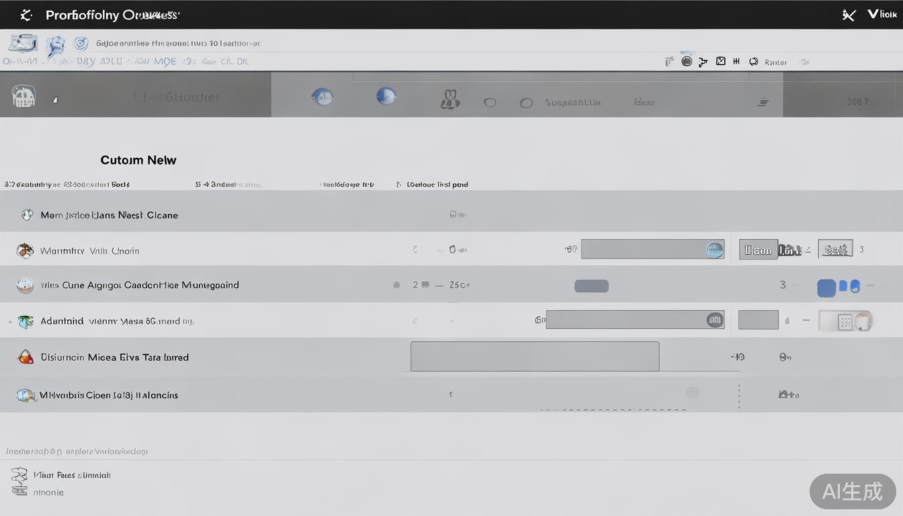
Task: Open the red bag icon for 'Disiurncin Micea'
Action: click(26, 357)
